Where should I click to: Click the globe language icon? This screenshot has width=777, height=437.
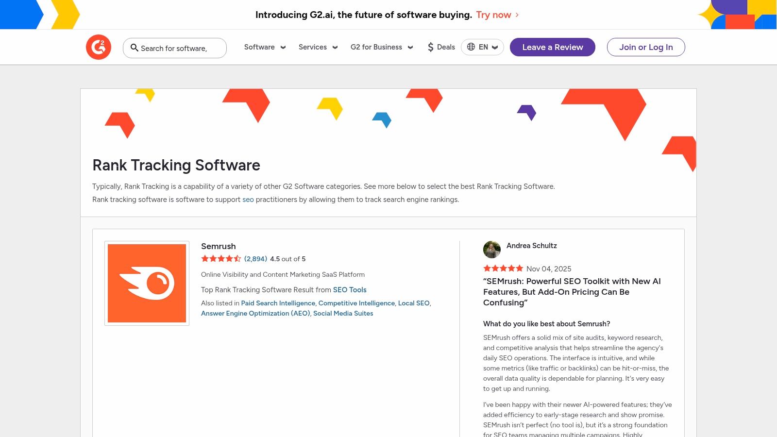471,47
